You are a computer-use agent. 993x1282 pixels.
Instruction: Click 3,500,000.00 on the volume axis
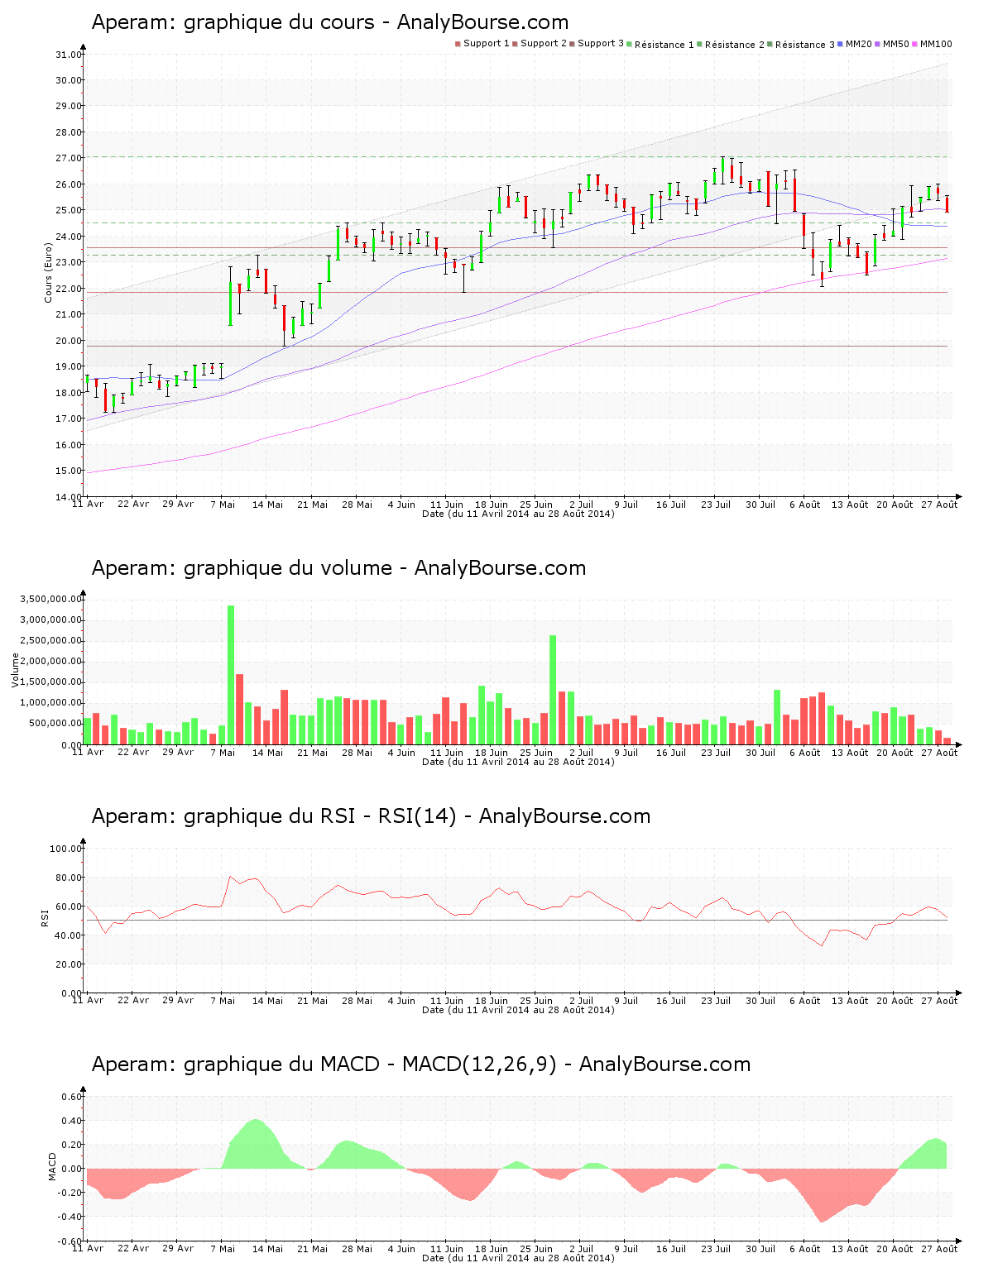(x=52, y=599)
